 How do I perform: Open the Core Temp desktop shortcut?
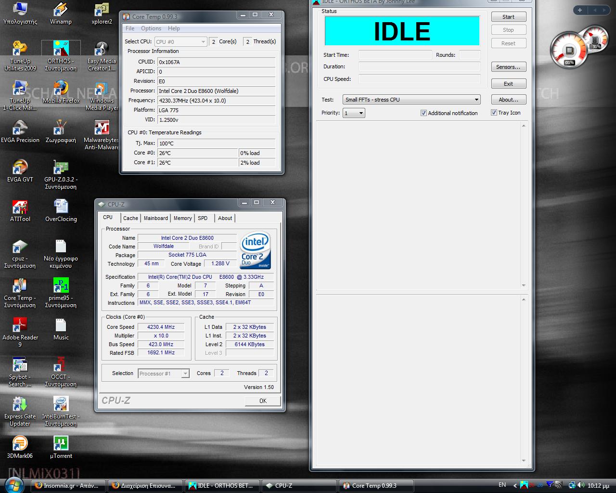point(20,293)
